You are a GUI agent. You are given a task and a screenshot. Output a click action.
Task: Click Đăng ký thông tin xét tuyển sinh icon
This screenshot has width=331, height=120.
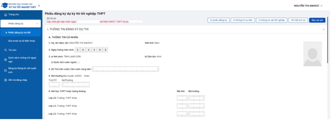[x=6, y=70]
